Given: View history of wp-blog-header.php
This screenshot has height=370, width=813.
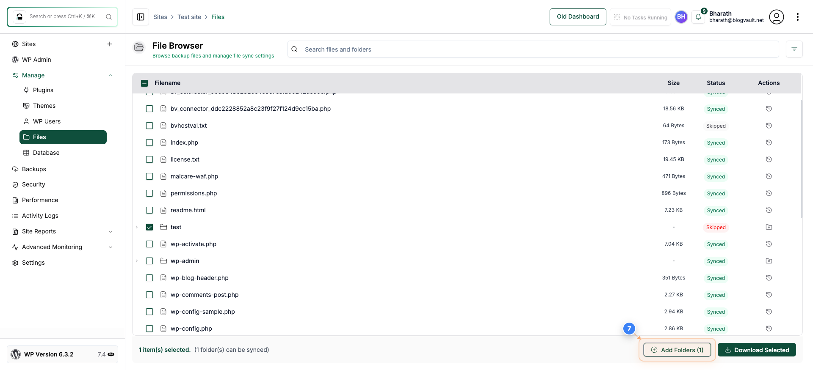Looking at the screenshot, I should (x=769, y=278).
